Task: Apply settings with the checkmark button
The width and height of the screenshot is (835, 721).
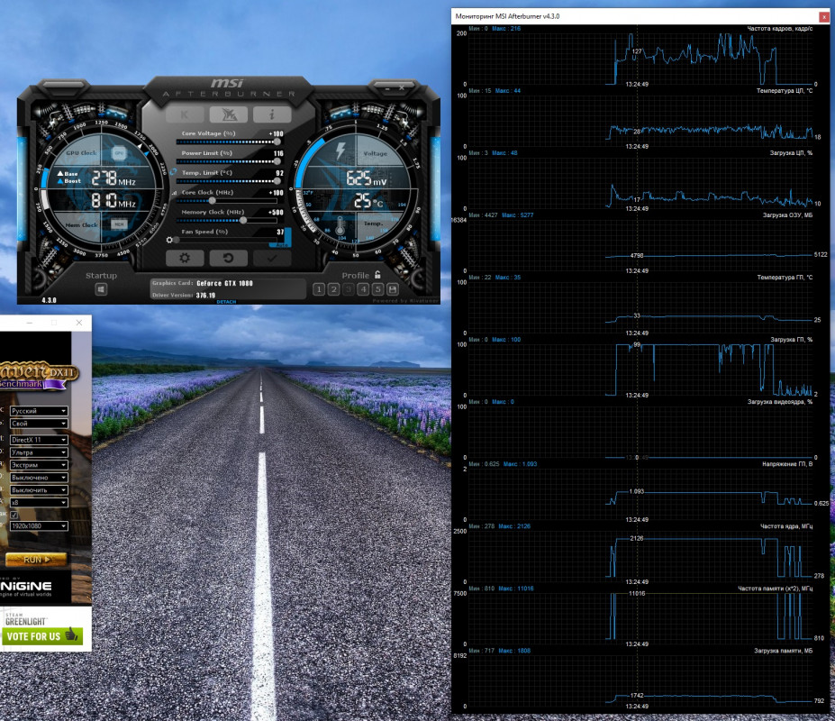Action: pyautogui.click(x=271, y=258)
